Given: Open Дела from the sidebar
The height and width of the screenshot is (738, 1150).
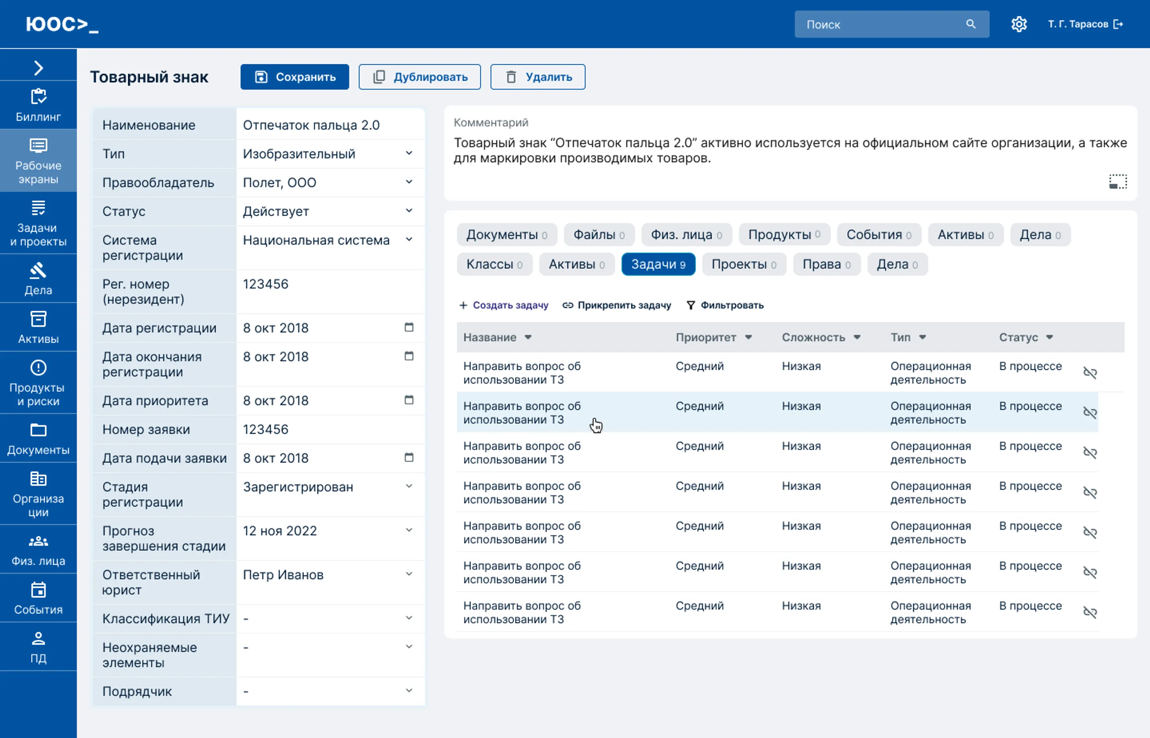Looking at the screenshot, I should [x=38, y=279].
